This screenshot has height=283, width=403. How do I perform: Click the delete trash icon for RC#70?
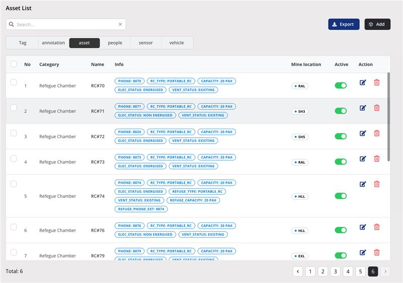coord(377,82)
